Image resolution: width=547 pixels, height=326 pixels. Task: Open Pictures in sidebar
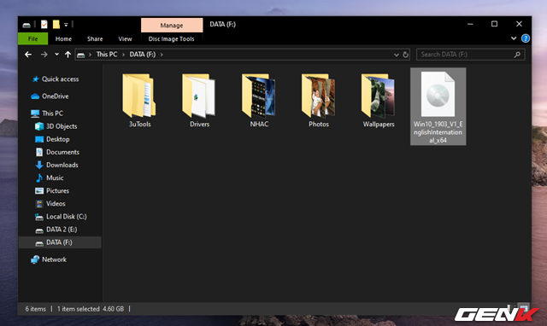click(52, 190)
